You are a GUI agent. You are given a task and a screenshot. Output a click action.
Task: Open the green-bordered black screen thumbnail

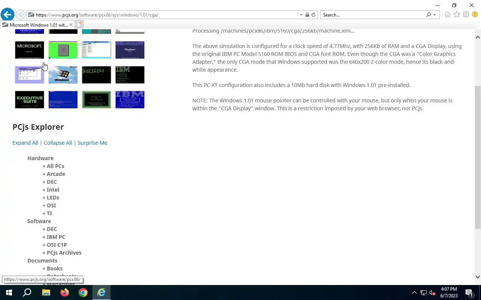[x=96, y=99]
